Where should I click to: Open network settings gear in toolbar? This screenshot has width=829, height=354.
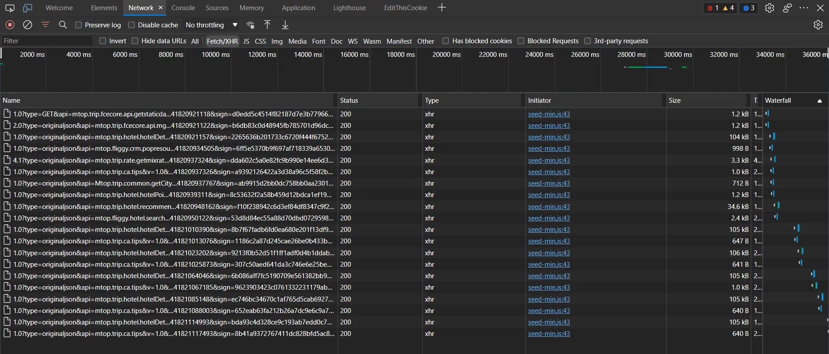[818, 25]
